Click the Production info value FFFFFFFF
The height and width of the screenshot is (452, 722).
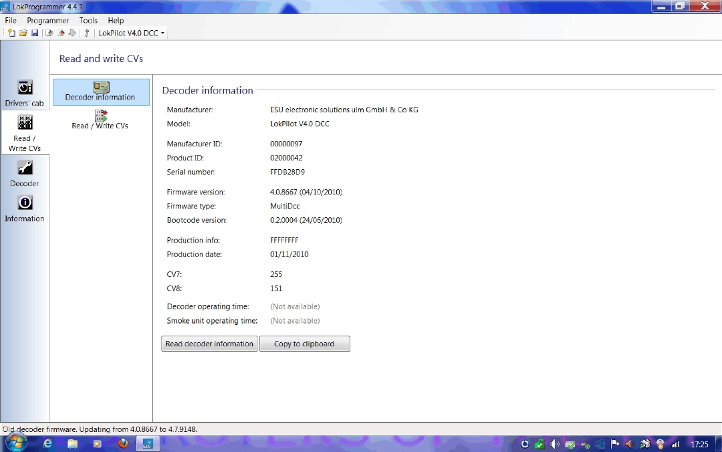284,240
